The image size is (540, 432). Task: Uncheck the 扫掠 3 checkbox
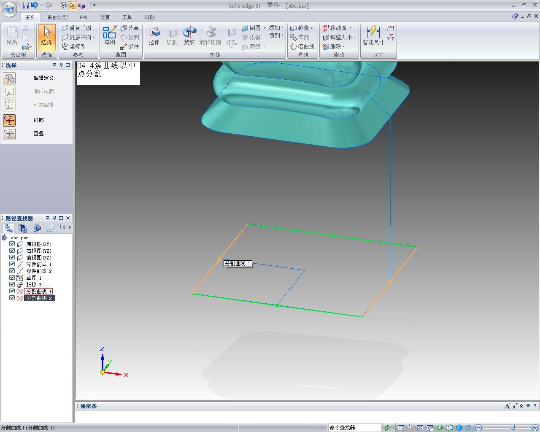[12, 284]
